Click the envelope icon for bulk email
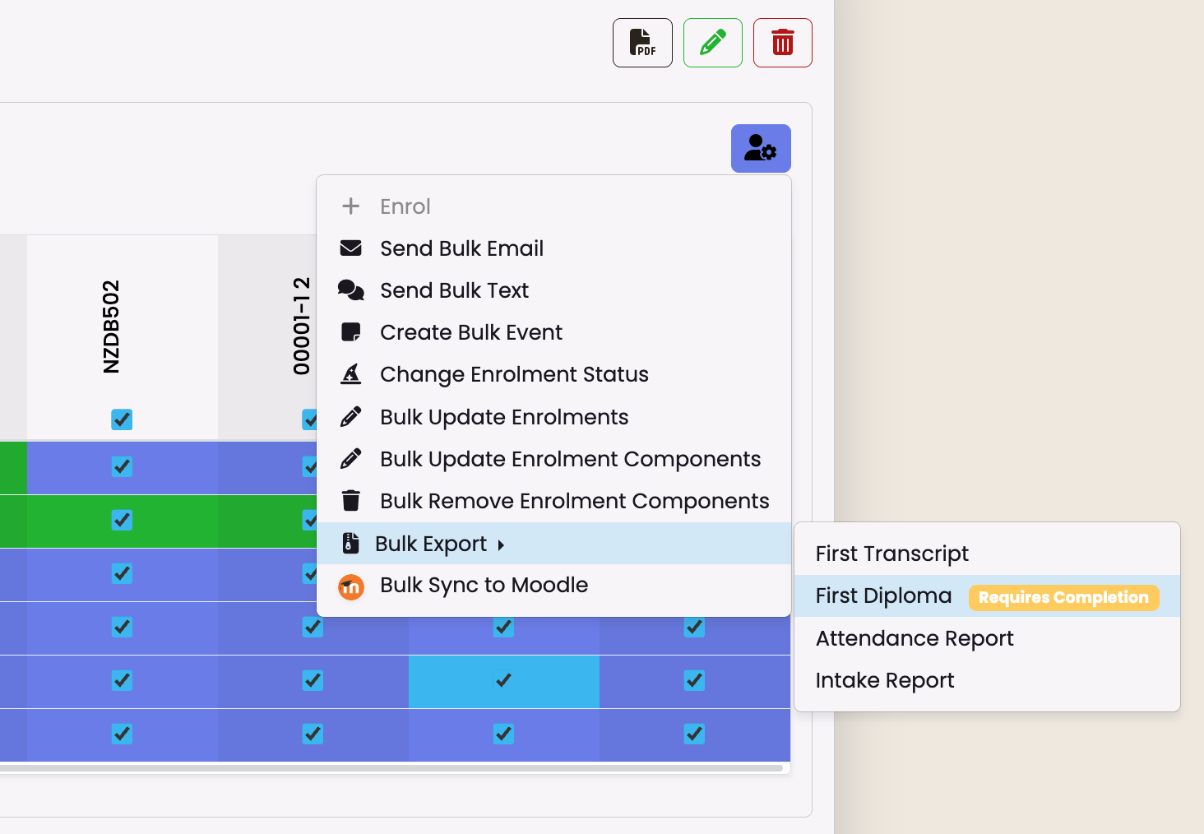 tap(351, 248)
